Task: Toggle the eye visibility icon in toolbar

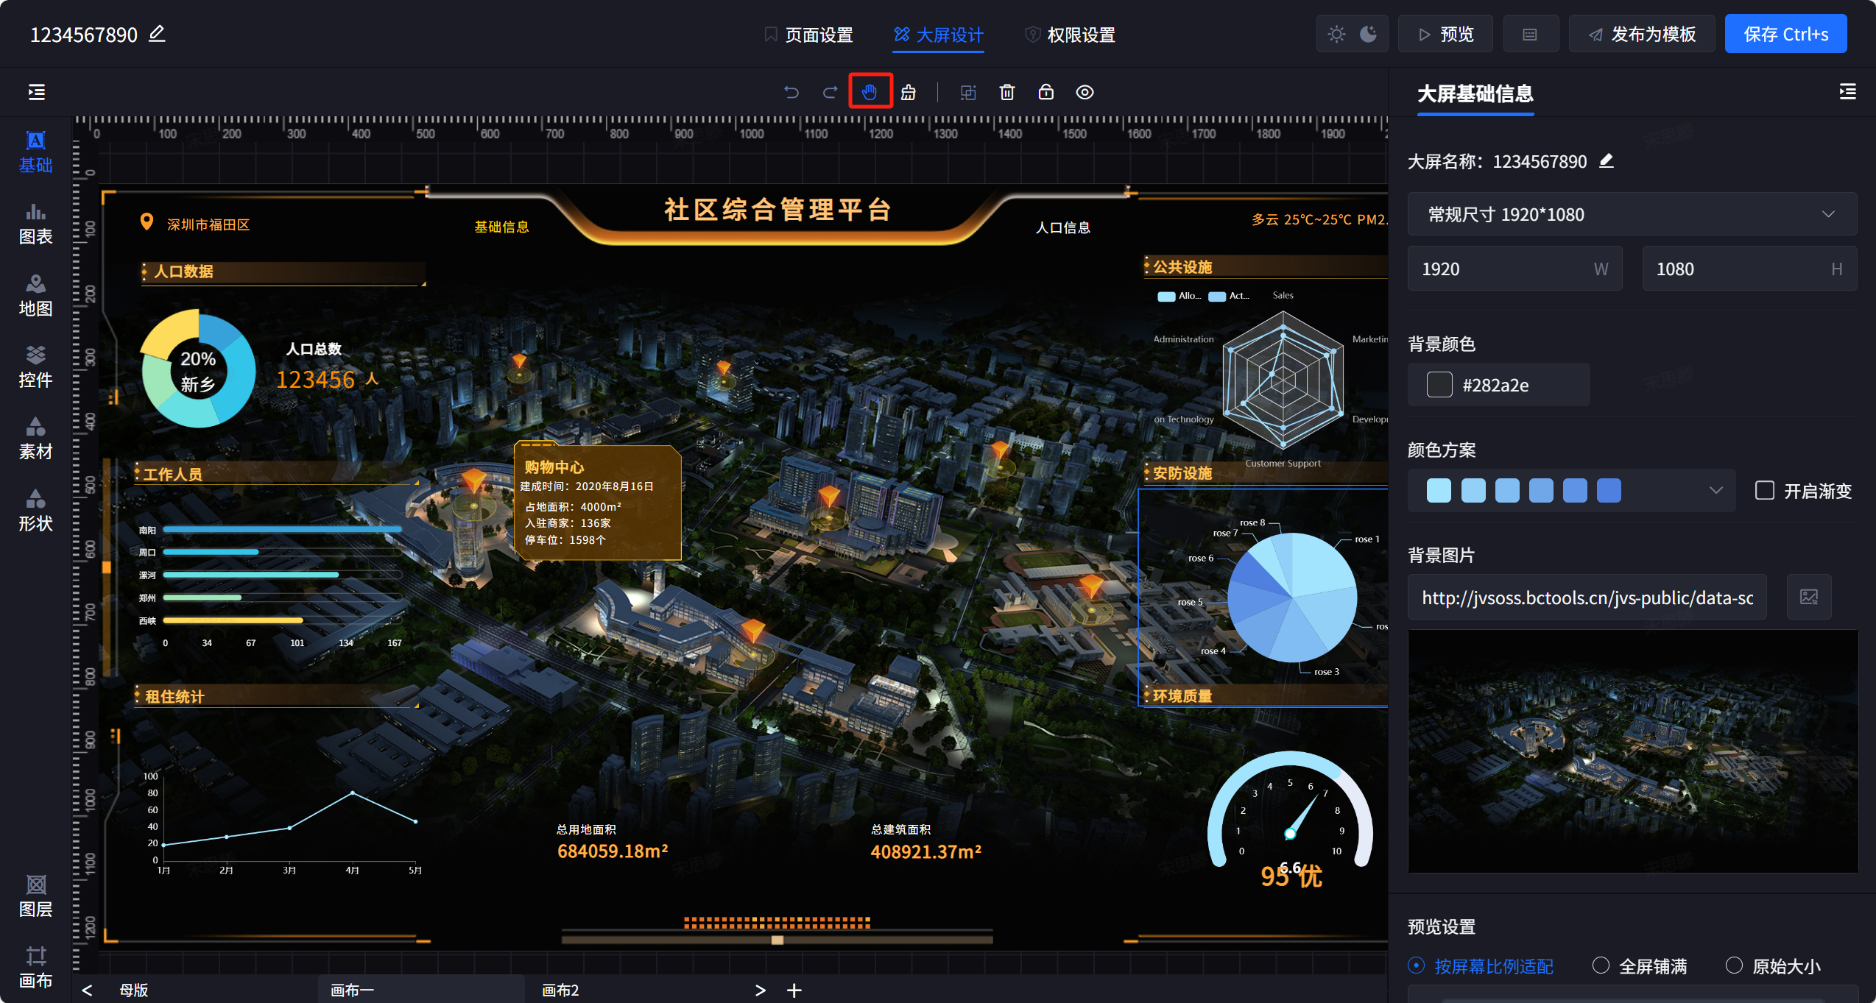Action: (1085, 92)
